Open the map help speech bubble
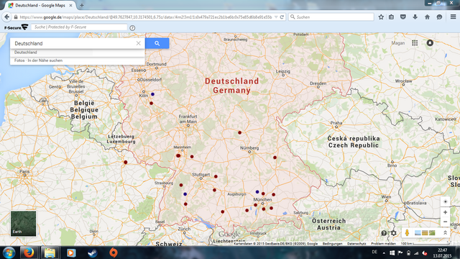The height and width of the screenshot is (259, 460). [384, 233]
